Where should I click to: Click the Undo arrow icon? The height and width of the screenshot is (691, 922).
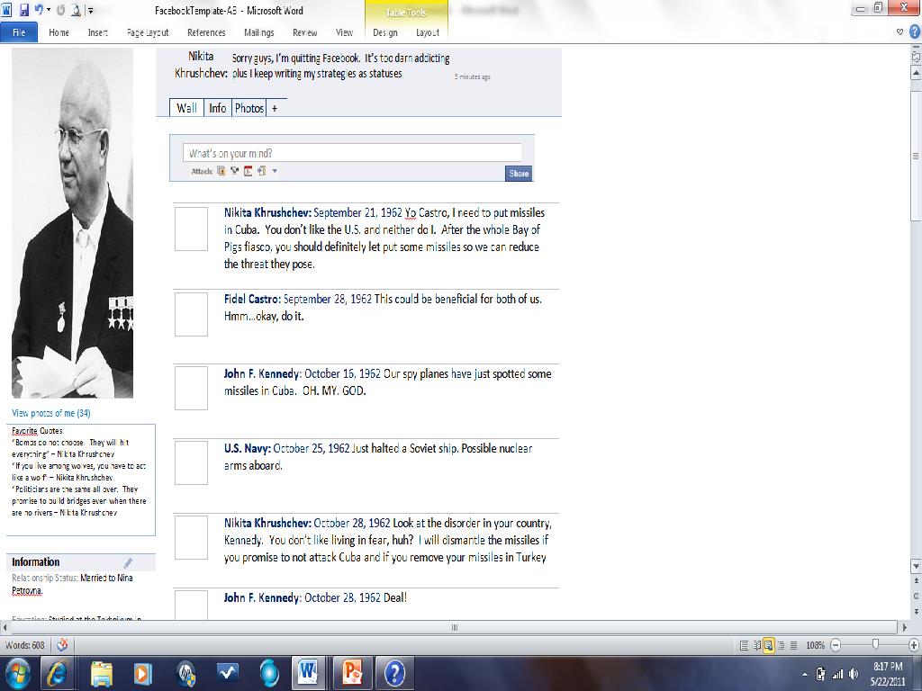tap(38, 10)
